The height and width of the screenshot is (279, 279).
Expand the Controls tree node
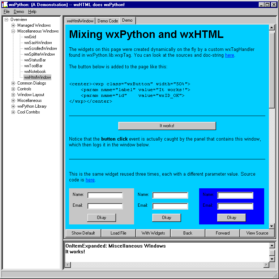point(13,89)
